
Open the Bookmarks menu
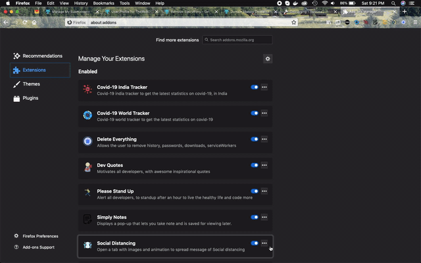click(103, 3)
